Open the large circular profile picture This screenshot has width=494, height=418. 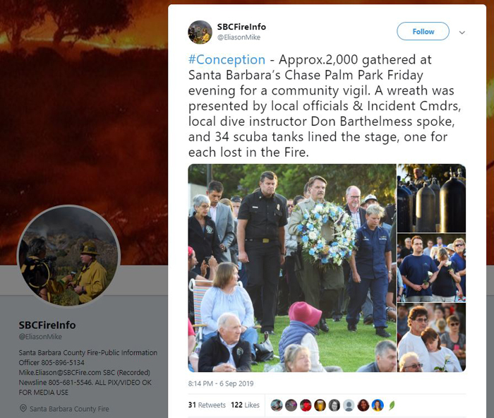click(68, 256)
